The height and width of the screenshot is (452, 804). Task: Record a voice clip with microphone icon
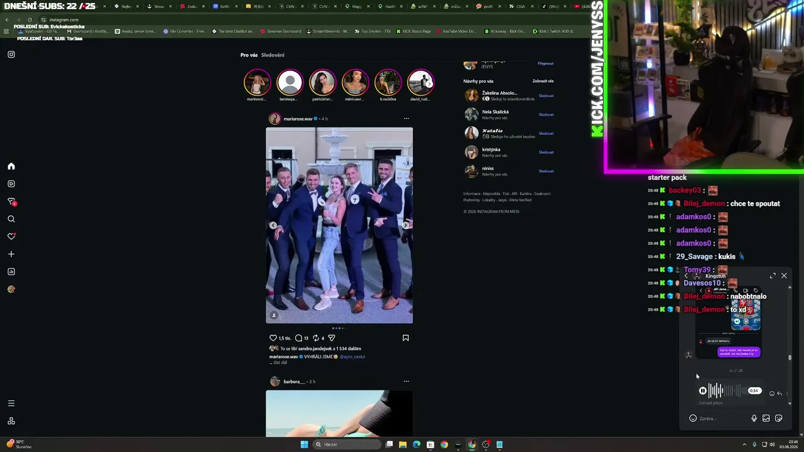pos(754,418)
